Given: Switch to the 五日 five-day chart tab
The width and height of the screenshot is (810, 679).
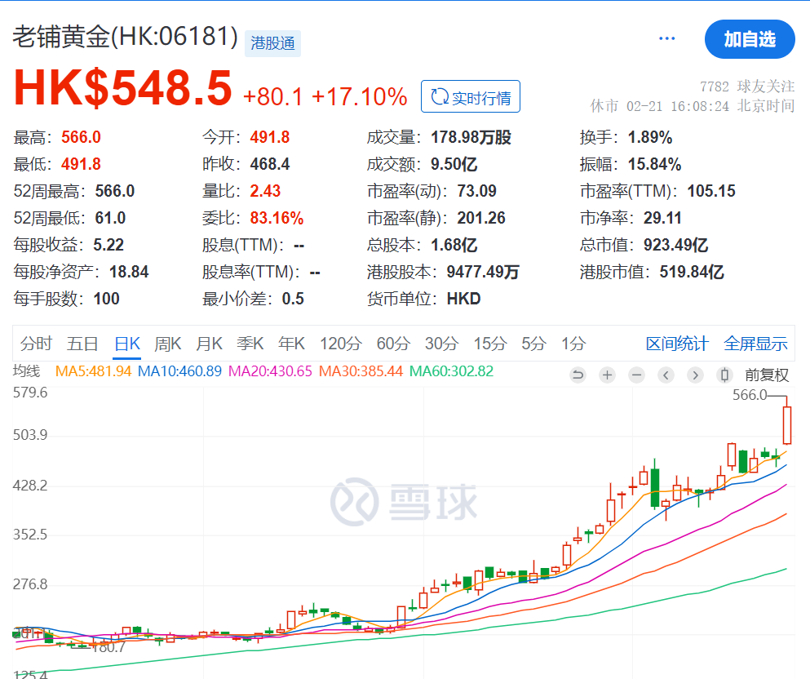Looking at the screenshot, I should pos(82,344).
